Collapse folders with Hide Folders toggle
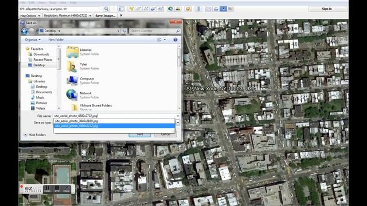367x206 pixels. [x=34, y=135]
